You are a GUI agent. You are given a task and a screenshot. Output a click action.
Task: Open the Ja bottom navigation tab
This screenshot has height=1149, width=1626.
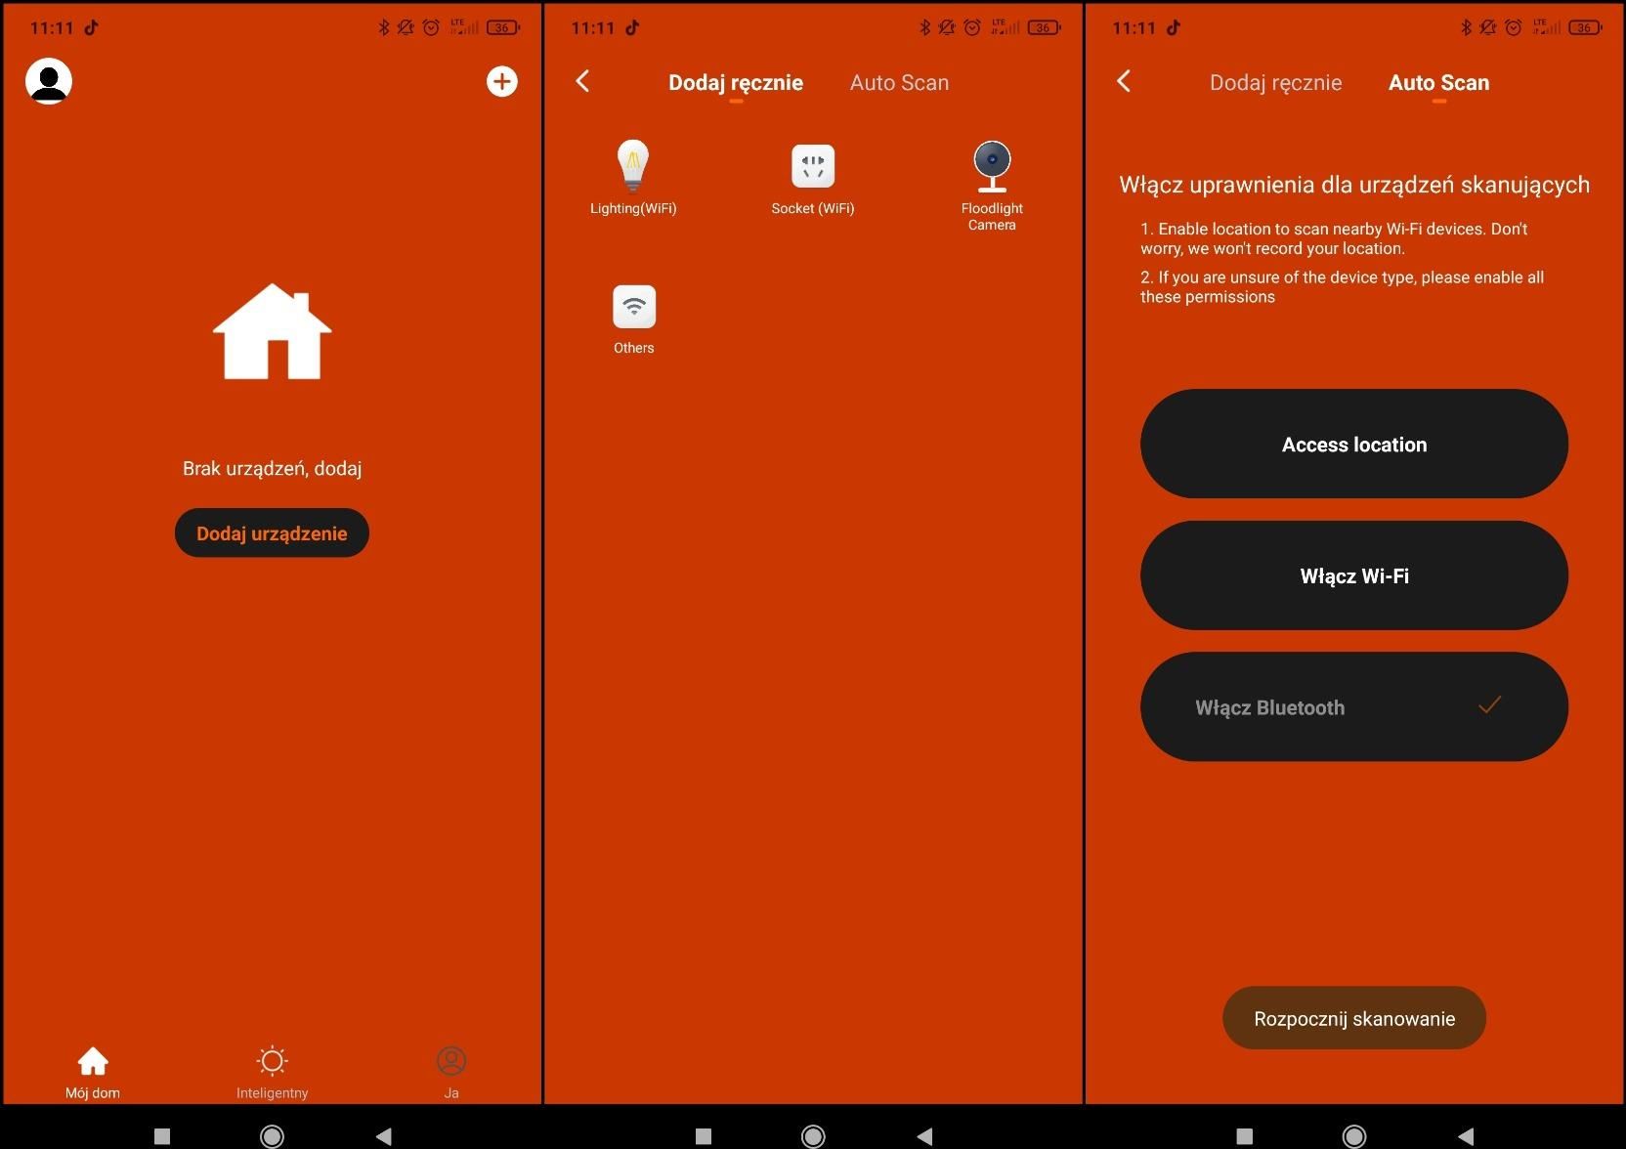(x=450, y=1072)
